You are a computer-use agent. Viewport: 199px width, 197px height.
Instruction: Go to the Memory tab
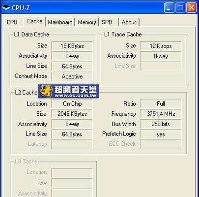click(87, 22)
